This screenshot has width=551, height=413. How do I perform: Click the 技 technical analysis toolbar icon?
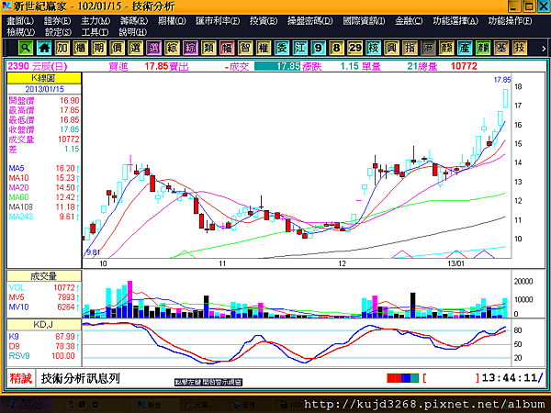(519, 48)
